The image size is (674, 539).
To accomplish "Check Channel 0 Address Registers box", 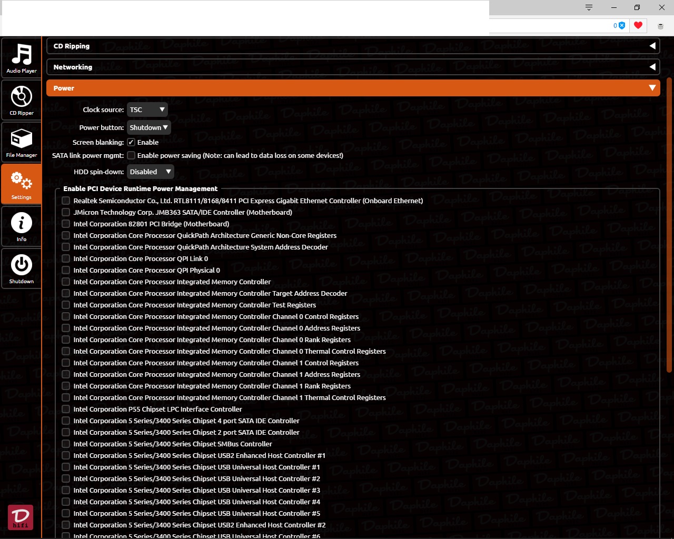I will [x=66, y=328].
